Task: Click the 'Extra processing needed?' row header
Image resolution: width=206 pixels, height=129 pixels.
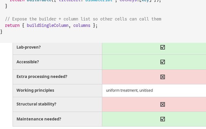Action: point(42,77)
